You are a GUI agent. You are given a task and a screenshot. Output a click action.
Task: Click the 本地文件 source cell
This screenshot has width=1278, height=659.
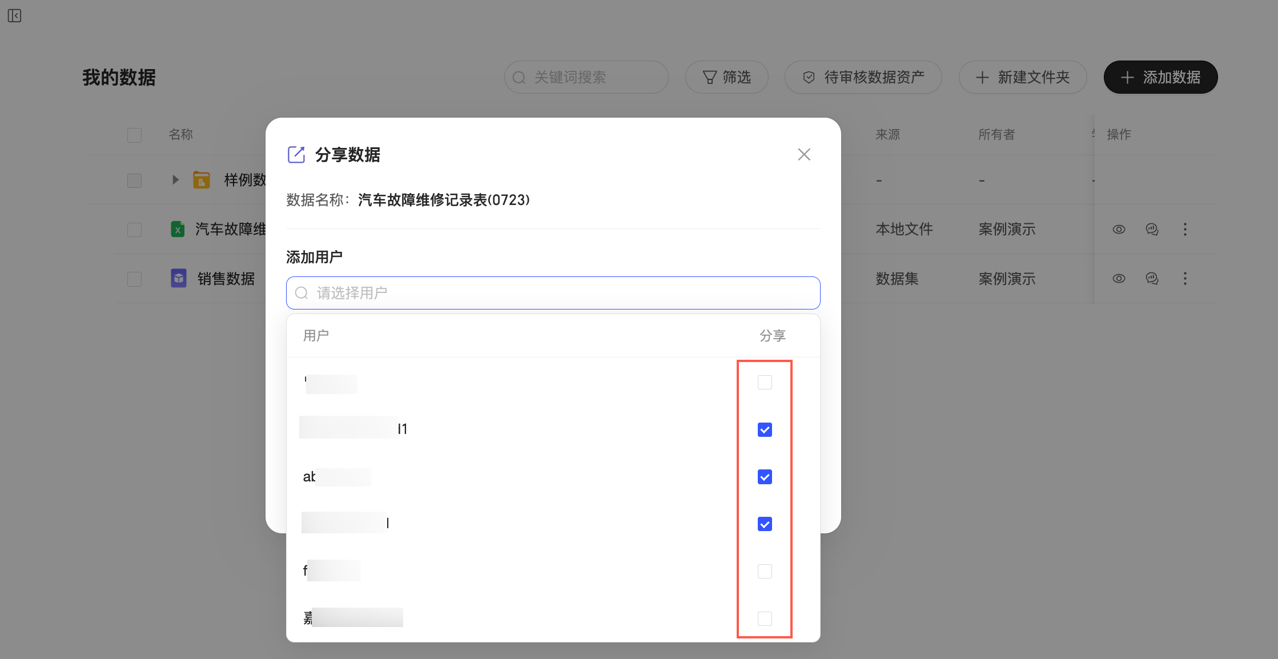(904, 229)
